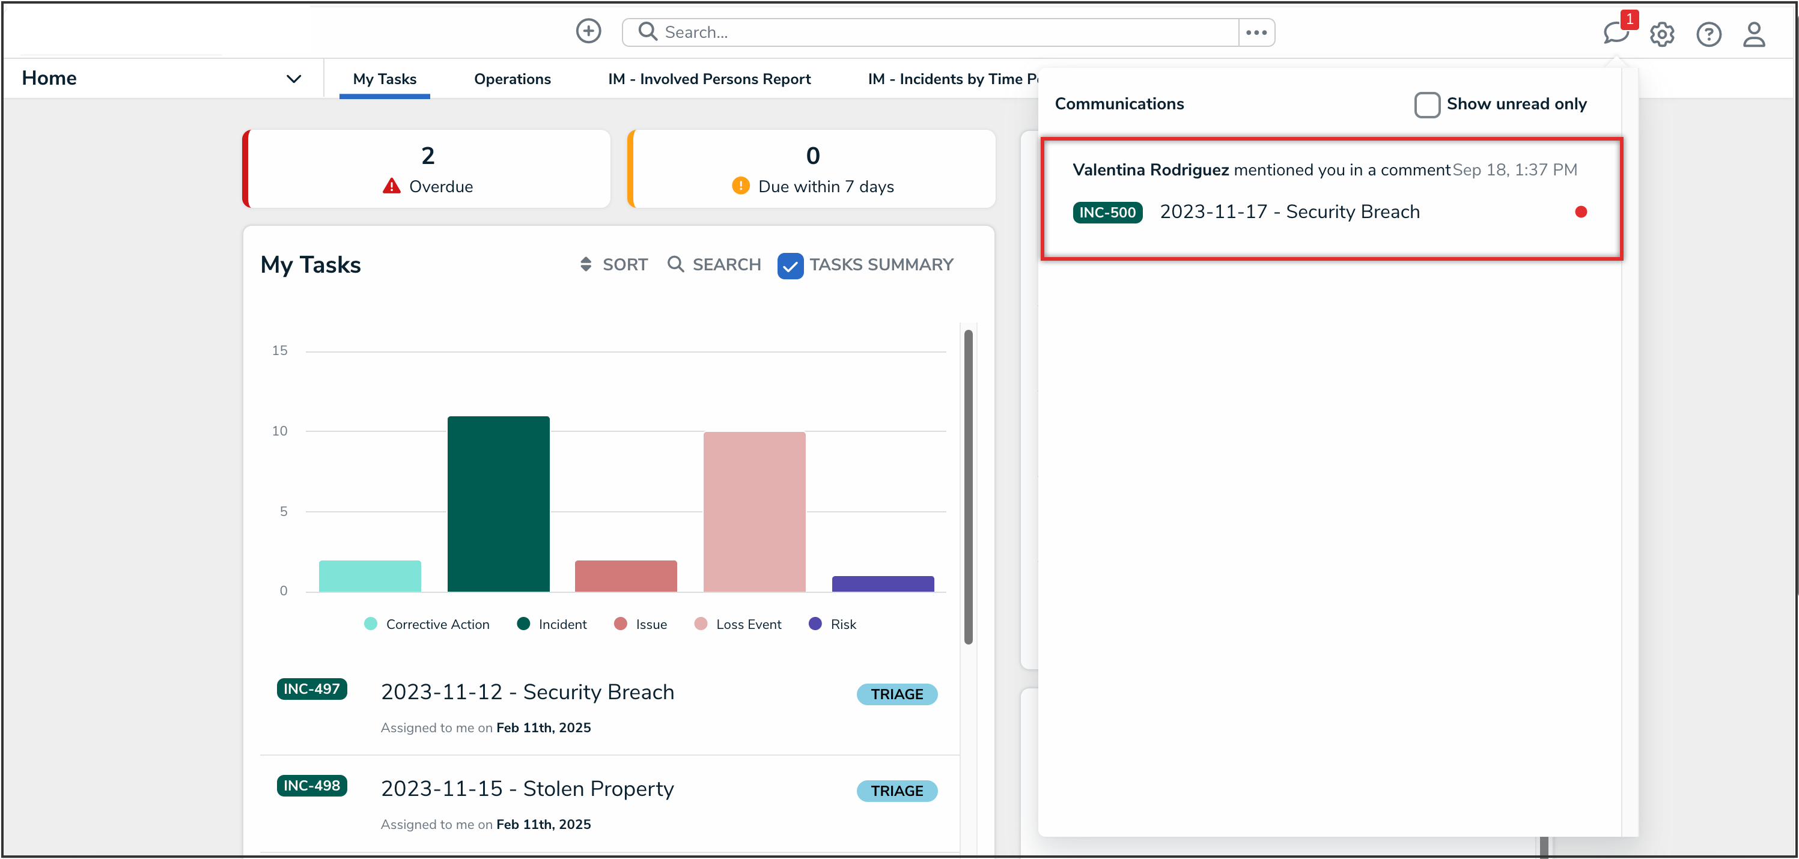Click the plus create-new icon
This screenshot has width=1799, height=859.
tap(588, 31)
